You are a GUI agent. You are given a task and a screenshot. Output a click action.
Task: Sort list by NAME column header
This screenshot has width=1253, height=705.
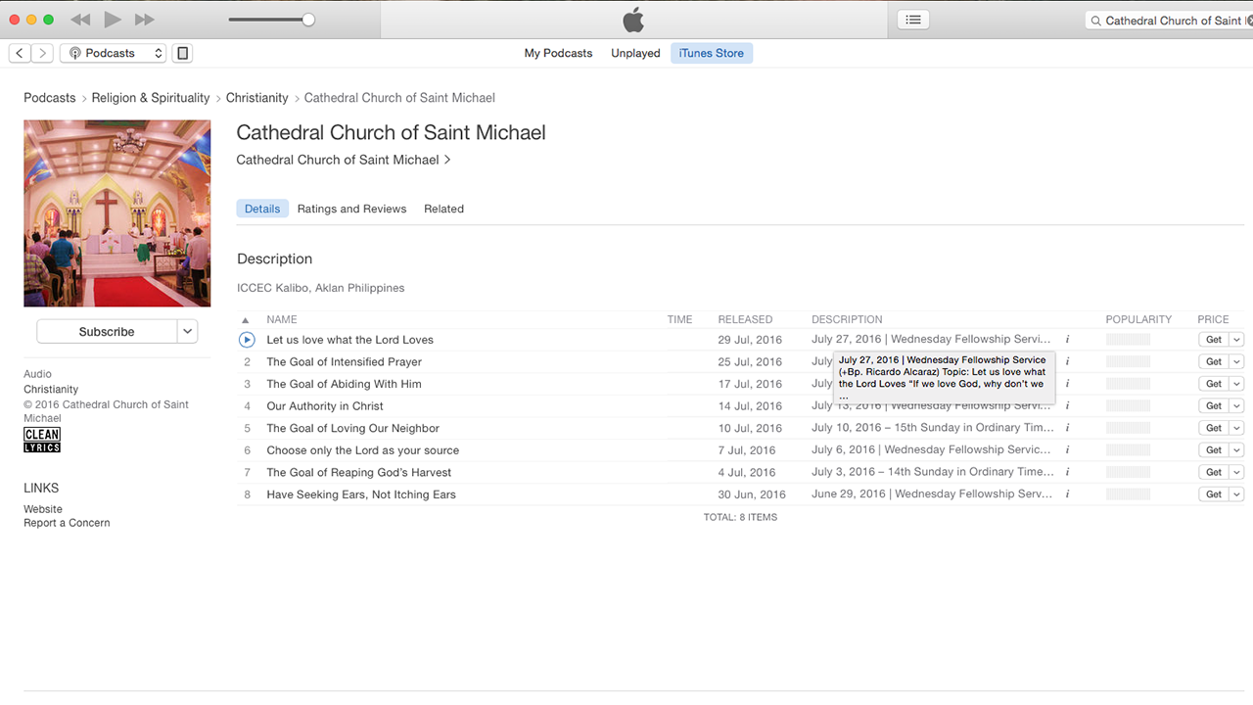click(x=282, y=320)
